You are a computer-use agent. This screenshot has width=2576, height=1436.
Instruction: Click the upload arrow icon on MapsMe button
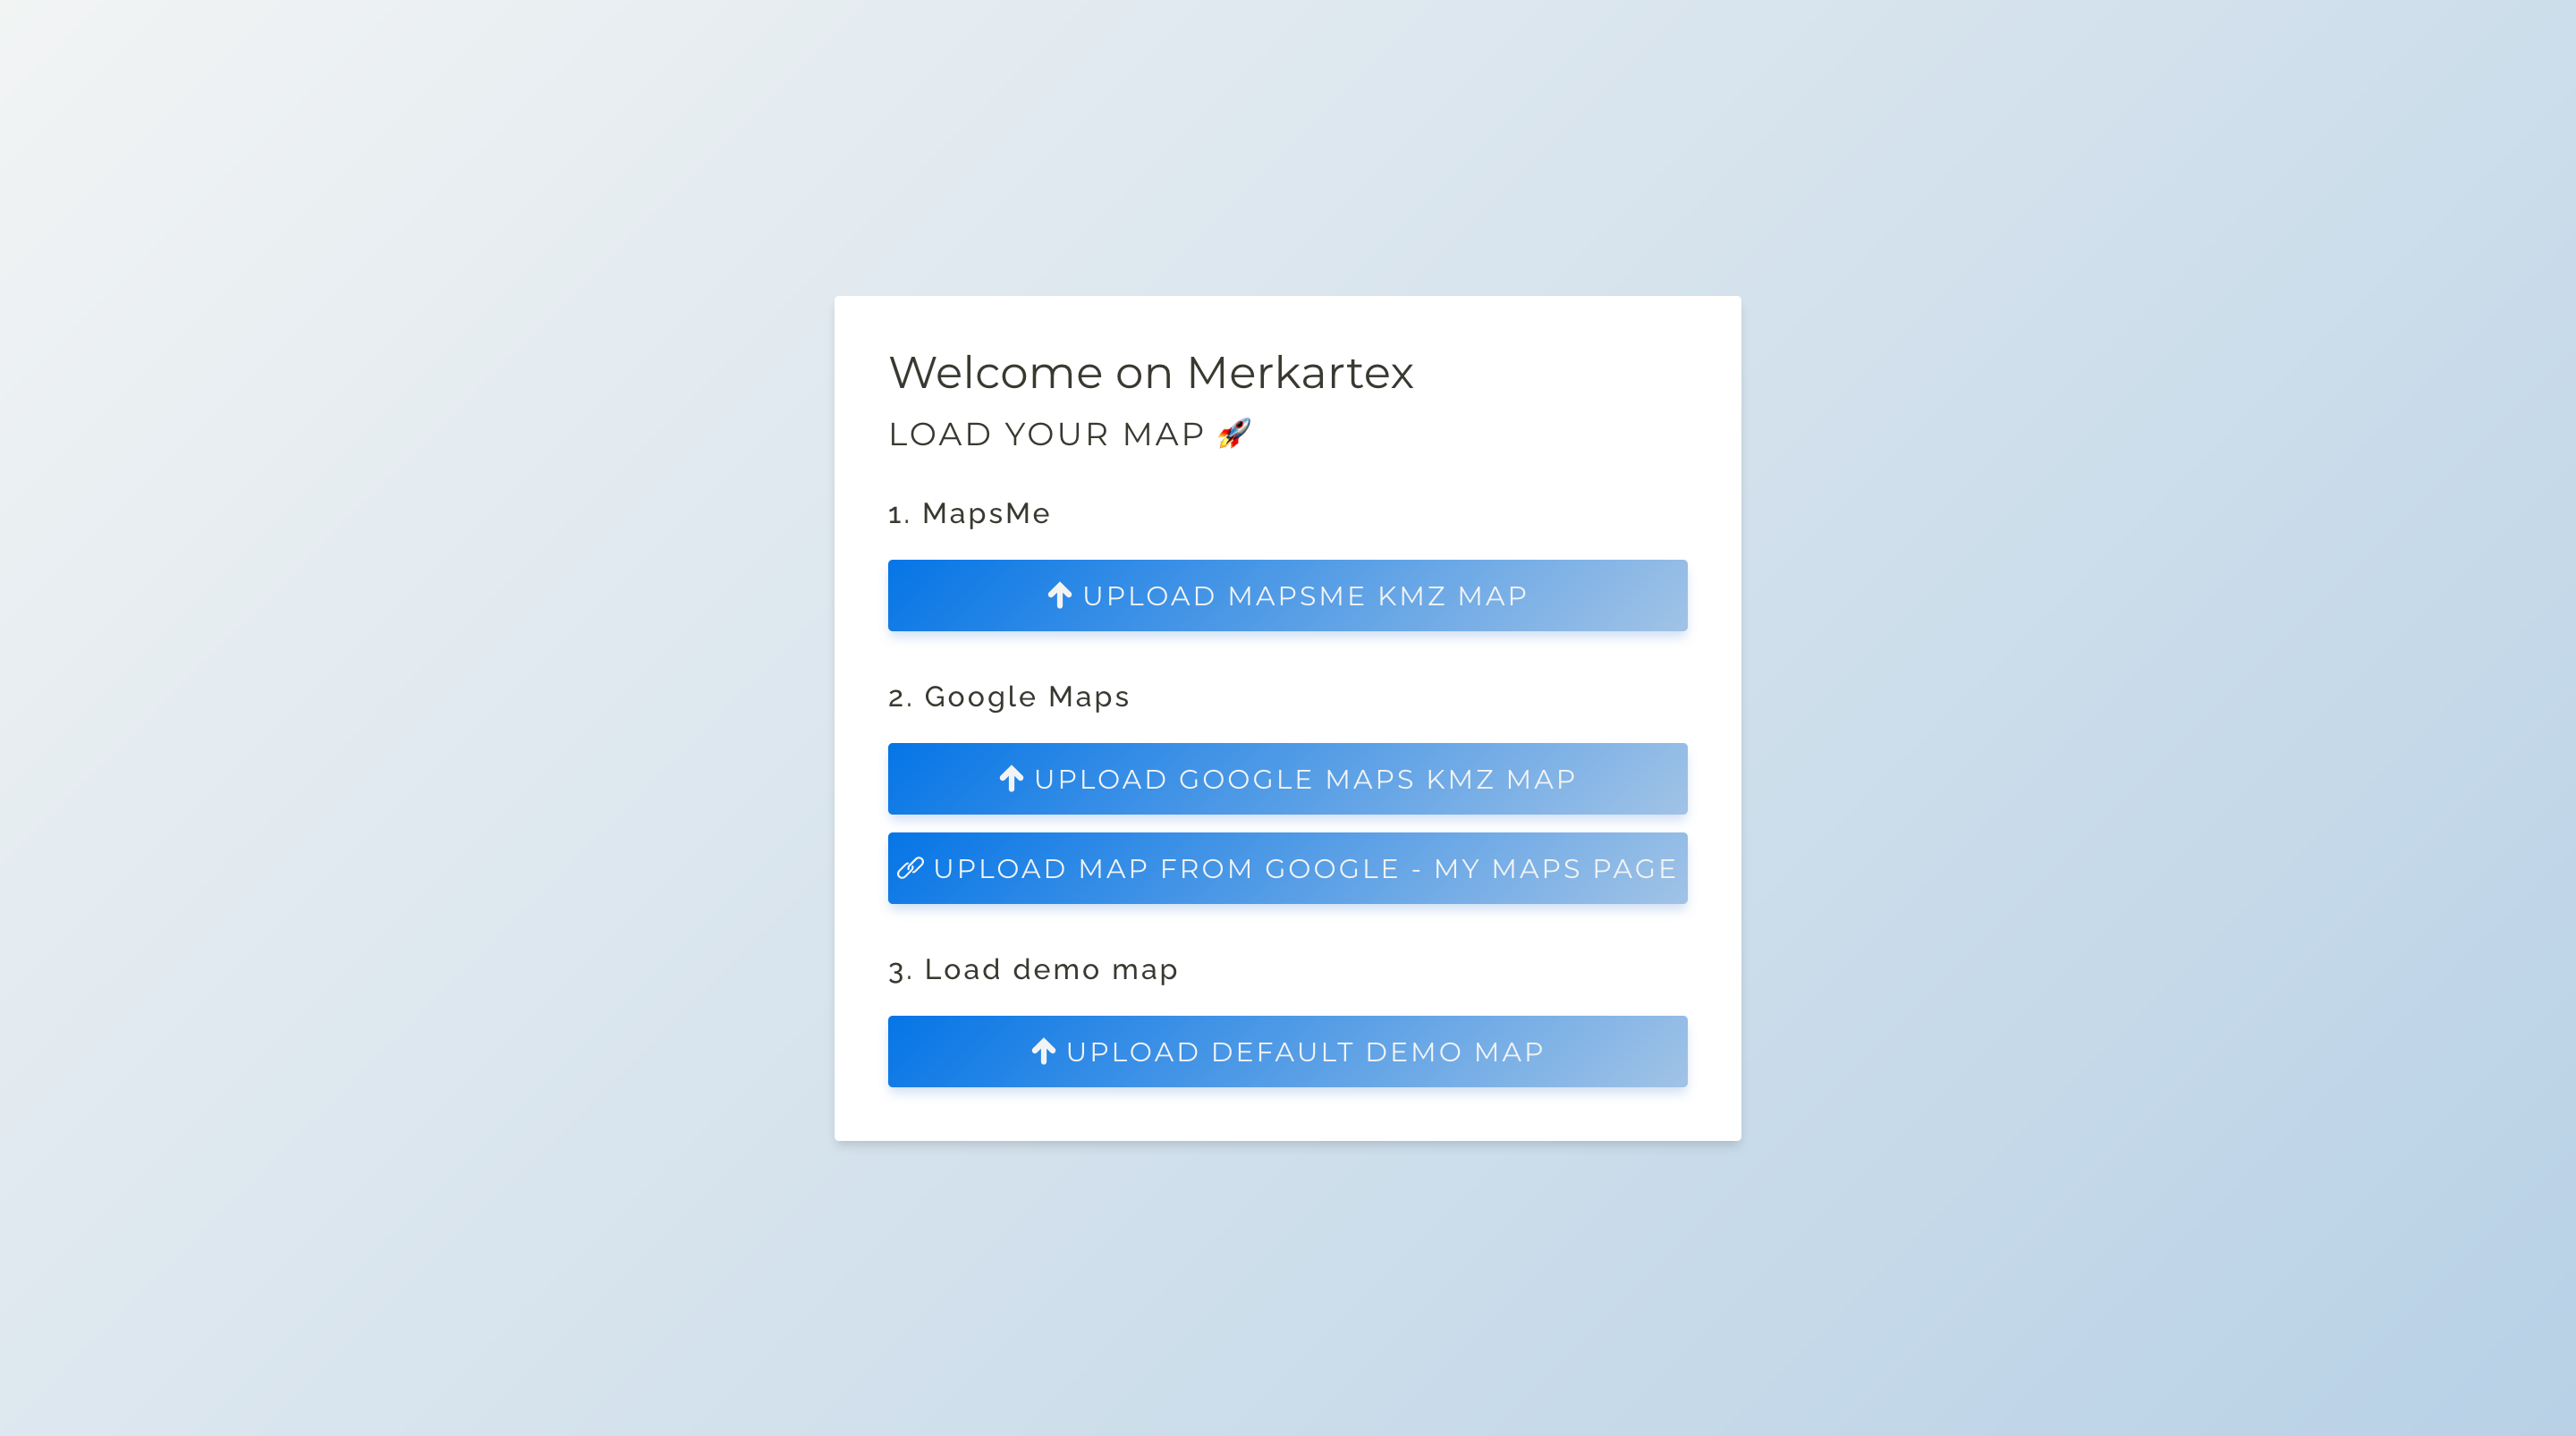pos(1059,596)
